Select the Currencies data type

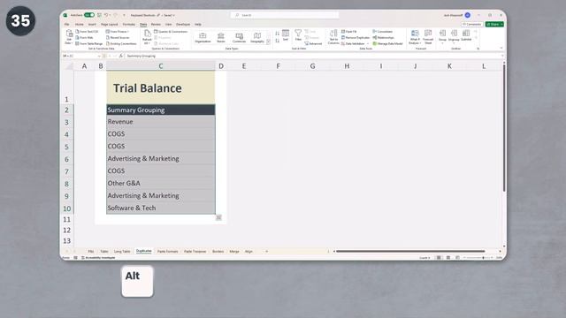[239, 37]
